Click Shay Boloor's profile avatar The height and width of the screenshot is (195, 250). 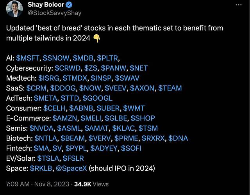pyautogui.click(x=14, y=9)
